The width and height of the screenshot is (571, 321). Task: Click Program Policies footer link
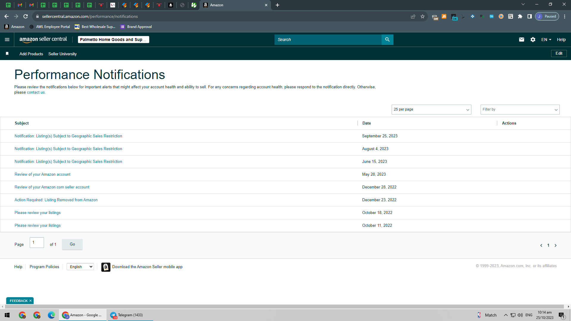click(44, 267)
